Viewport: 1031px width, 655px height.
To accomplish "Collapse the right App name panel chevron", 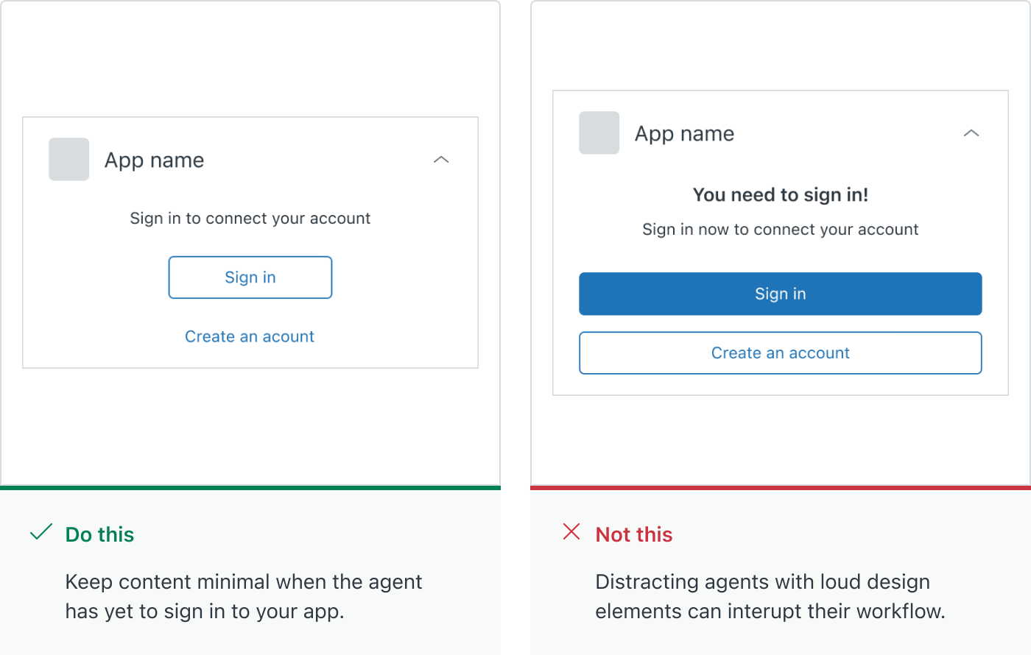I will coord(971,133).
